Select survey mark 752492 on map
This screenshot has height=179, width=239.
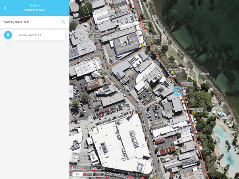point(193,112)
